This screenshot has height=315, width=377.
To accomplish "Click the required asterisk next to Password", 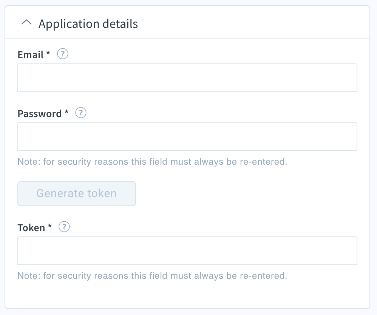I will [x=66, y=111].
